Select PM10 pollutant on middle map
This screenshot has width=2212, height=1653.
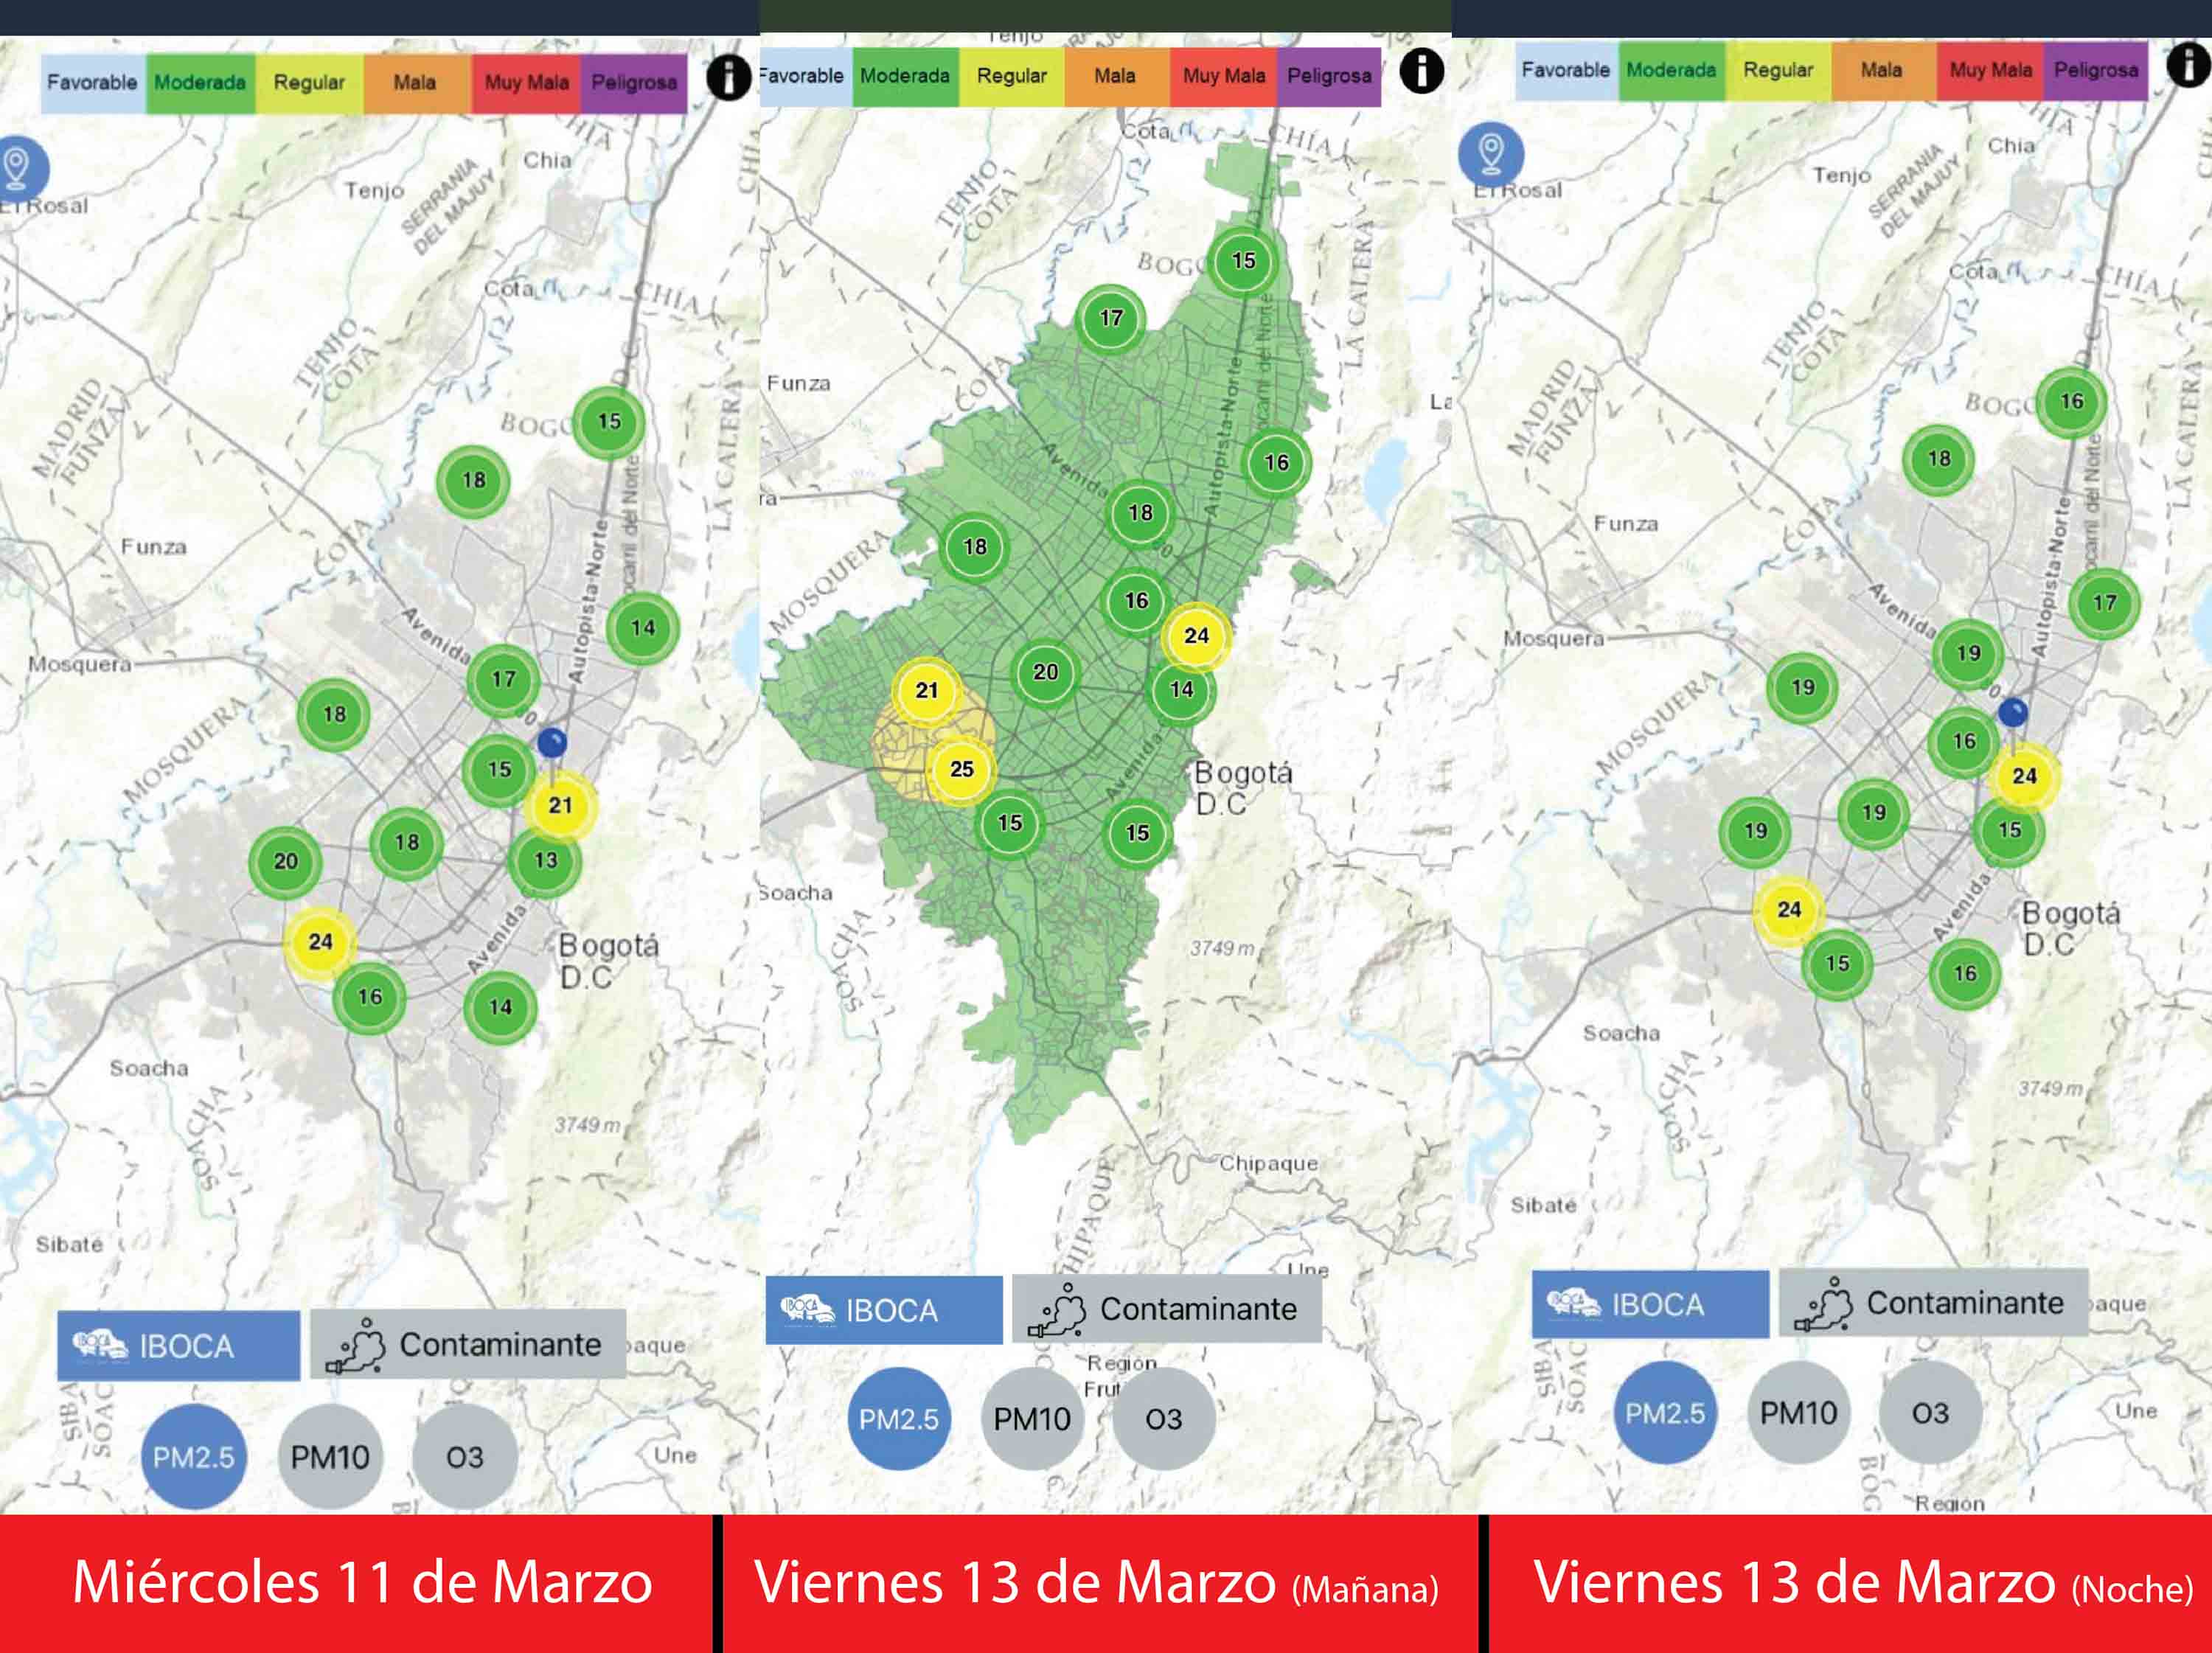pyautogui.click(x=1031, y=1418)
